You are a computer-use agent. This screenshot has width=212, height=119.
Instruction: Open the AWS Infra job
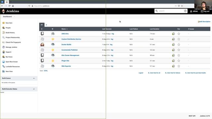tap(65, 34)
